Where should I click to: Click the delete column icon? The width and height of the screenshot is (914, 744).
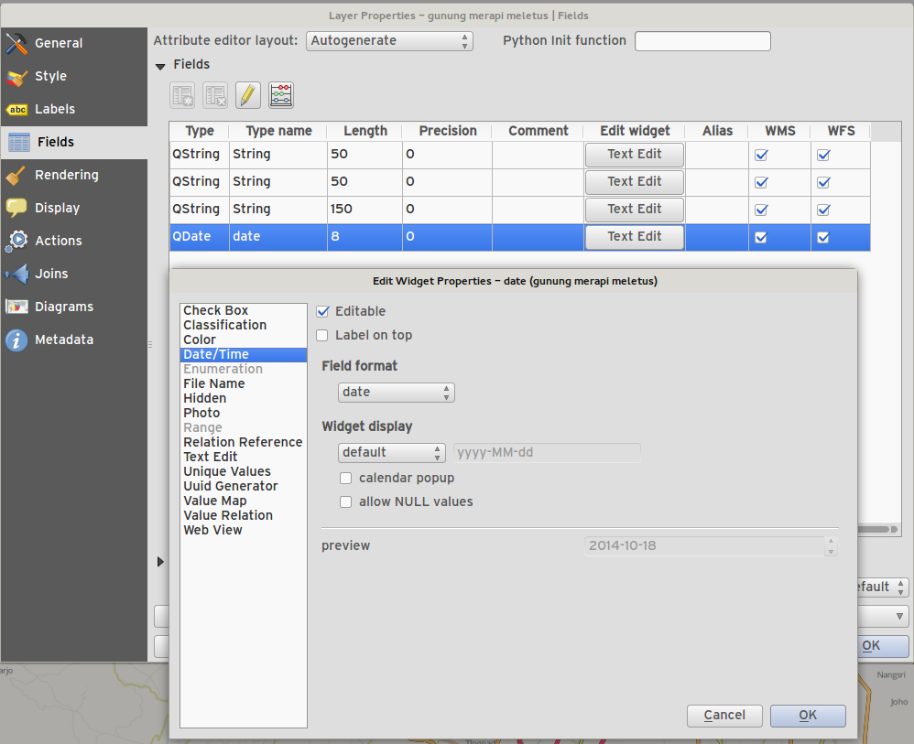coord(215,95)
